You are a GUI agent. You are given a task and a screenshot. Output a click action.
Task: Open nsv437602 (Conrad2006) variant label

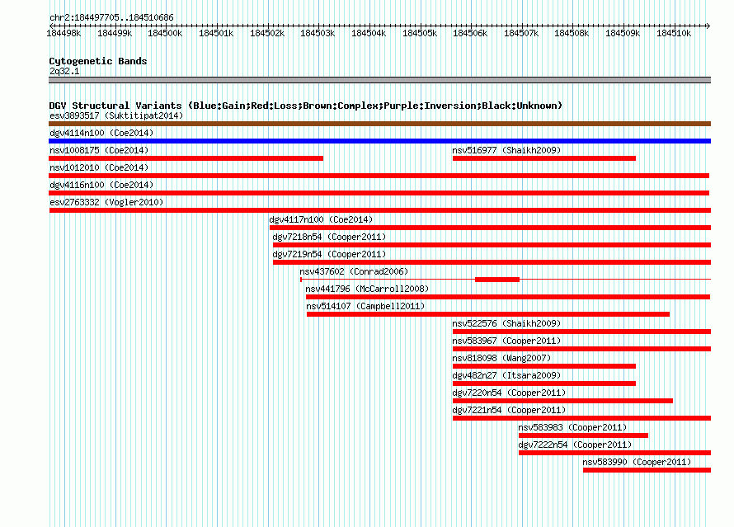click(354, 271)
